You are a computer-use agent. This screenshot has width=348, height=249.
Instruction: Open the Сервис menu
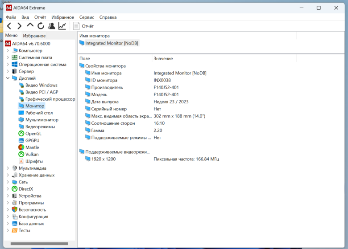coord(87,17)
